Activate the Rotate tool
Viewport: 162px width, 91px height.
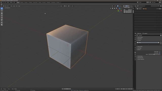tap(2, 15)
